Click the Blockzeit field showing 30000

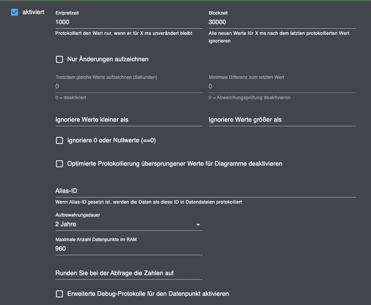(282, 22)
